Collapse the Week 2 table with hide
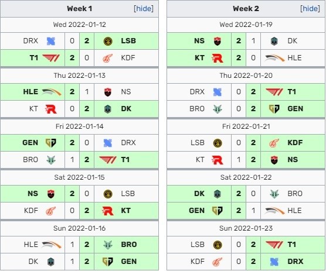This screenshot has width=326, height=271. pos(310,9)
